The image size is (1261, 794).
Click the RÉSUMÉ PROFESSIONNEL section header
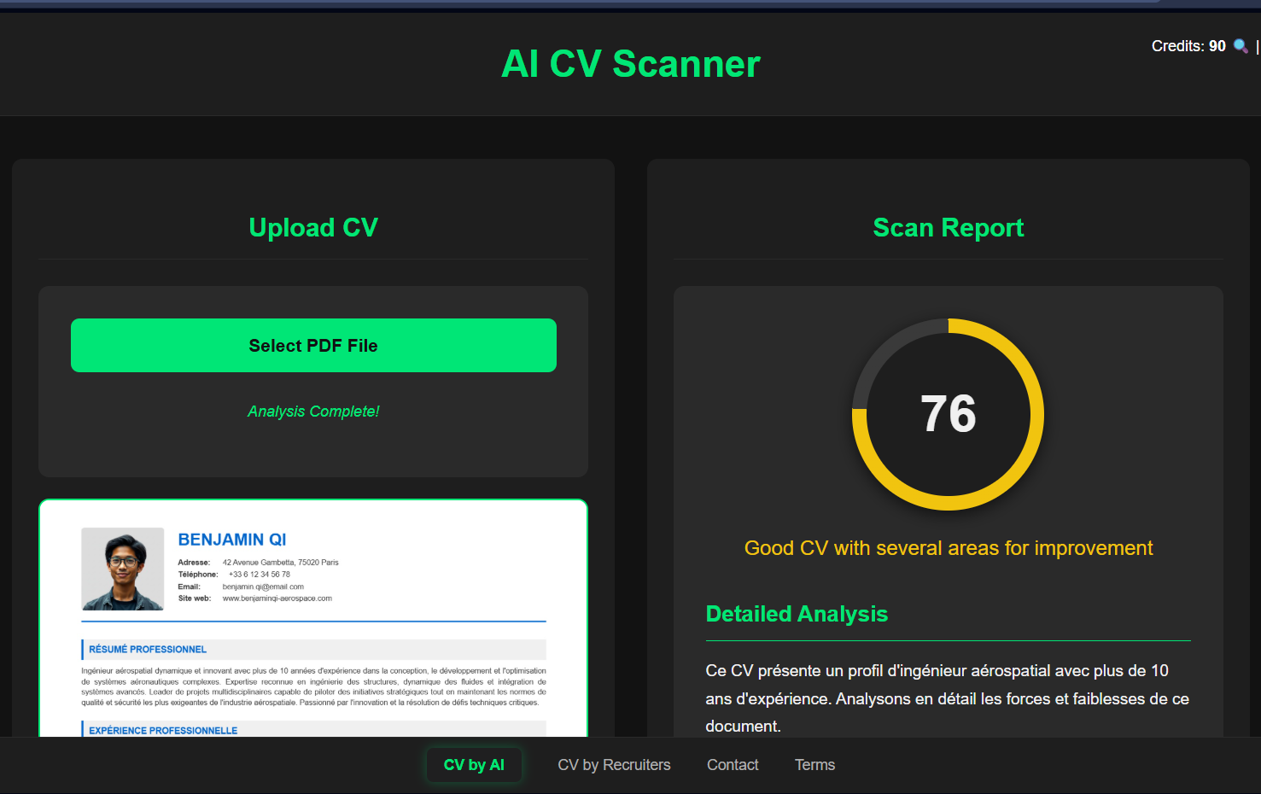coord(147,649)
